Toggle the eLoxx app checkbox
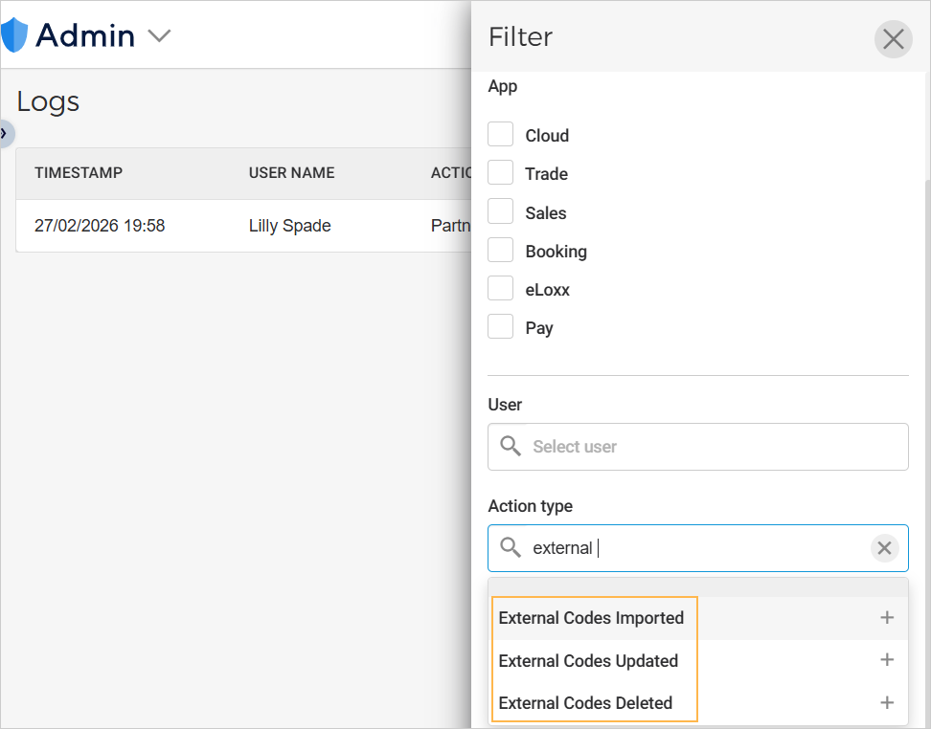931x729 pixels. tap(501, 289)
